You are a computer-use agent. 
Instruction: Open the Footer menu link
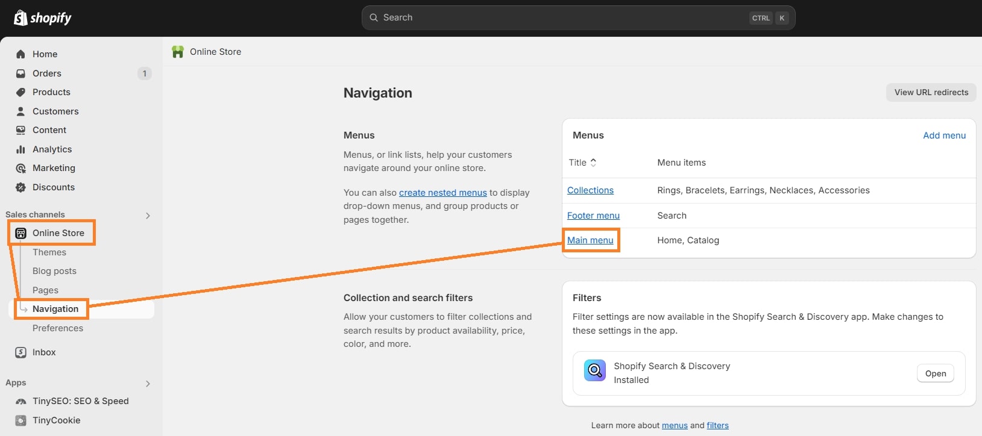click(593, 216)
